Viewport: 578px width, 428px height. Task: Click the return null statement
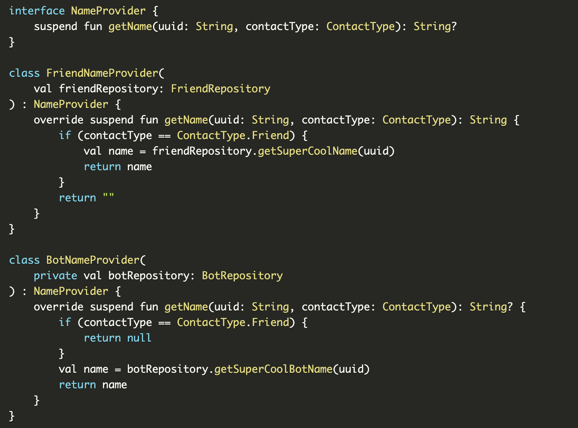(x=118, y=338)
